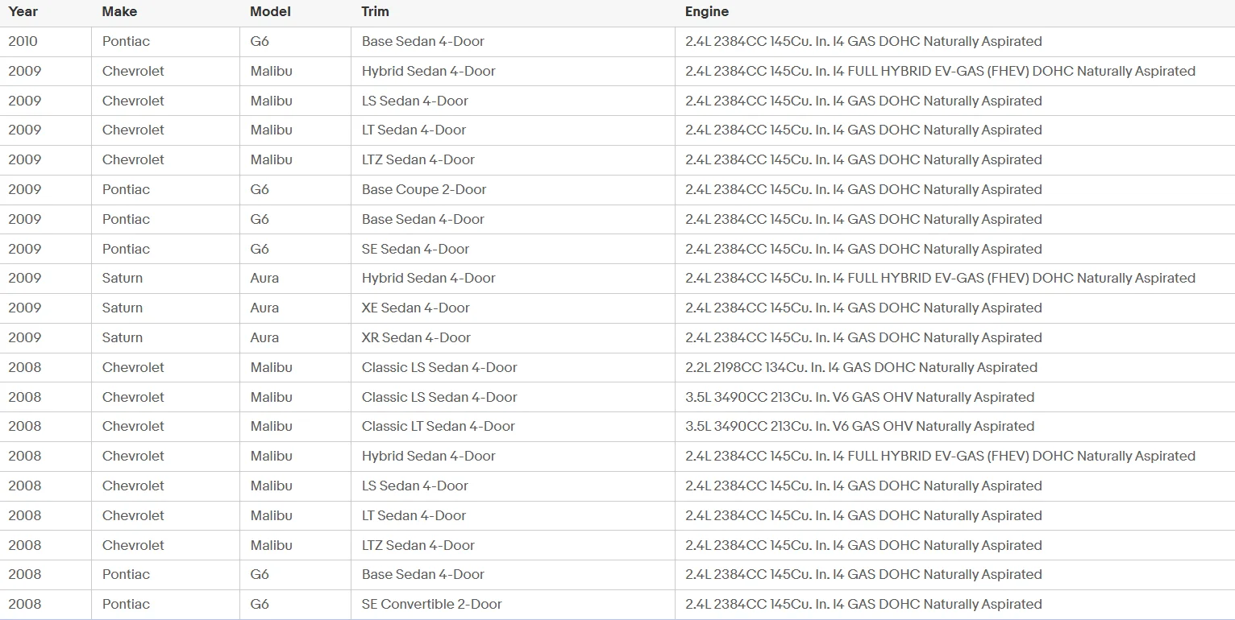Click Pontiac in the Base Coupe 2-Door row

click(x=126, y=190)
